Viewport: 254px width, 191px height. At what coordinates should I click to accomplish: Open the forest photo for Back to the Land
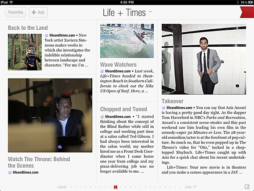point(25,52)
